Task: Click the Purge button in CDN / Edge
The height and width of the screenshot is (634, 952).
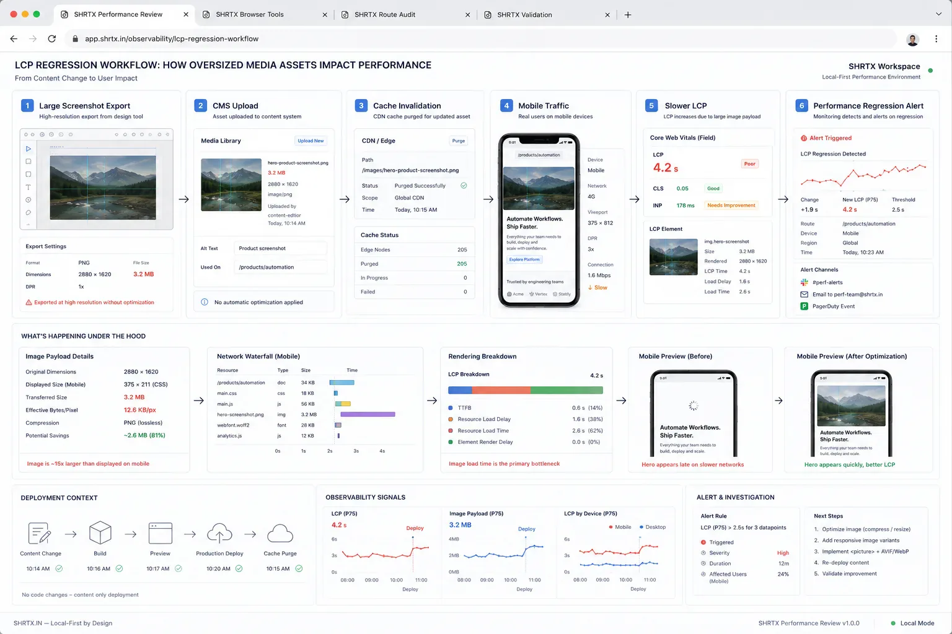Action: pos(459,141)
